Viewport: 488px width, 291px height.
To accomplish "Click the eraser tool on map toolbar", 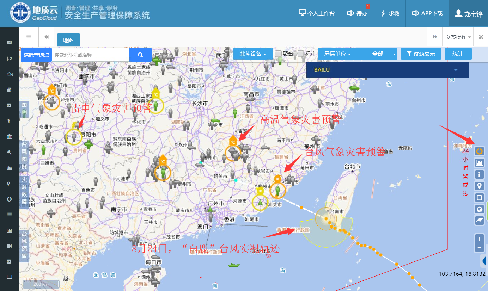I will 479,220.
